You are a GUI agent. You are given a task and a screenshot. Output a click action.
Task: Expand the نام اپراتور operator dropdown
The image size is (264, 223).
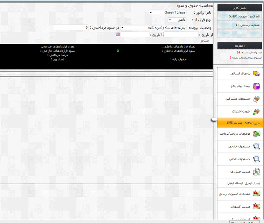click(168, 13)
